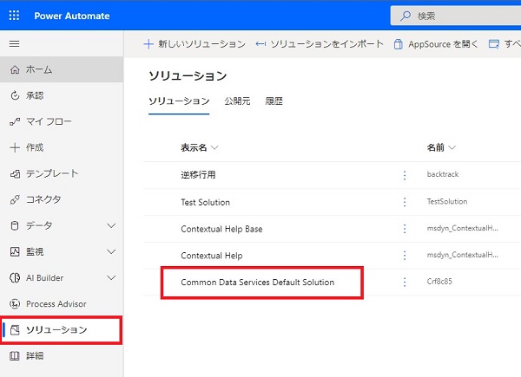This screenshot has height=377, width=521.
Task: Click 新しいソリューション button
Action: click(x=195, y=44)
